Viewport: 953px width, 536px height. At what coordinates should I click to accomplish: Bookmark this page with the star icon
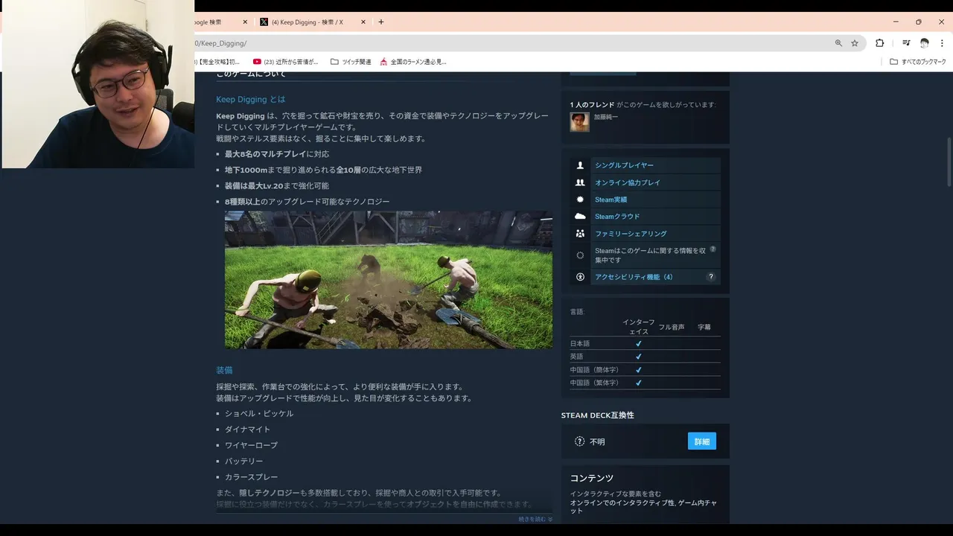[x=855, y=43]
